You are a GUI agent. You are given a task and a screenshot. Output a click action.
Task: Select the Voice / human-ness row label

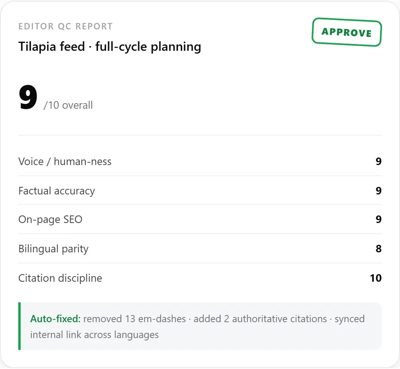(65, 161)
